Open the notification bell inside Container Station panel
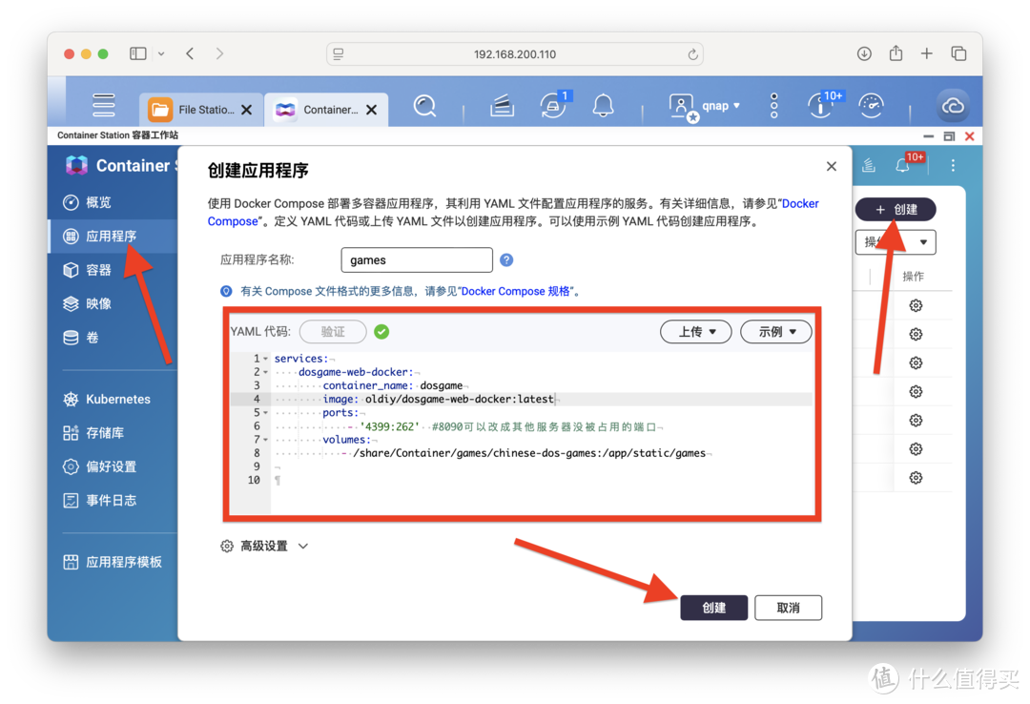Screen dimensions: 1030x704 coord(901,165)
